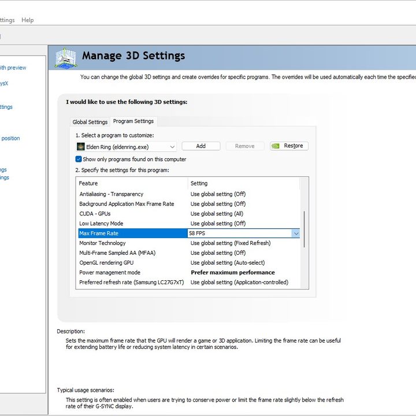Click Prefer maximum performance setting value
Viewport: 416px width, 416px height.
tap(233, 273)
